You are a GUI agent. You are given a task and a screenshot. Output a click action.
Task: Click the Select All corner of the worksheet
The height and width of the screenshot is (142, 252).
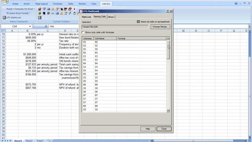coord(3,31)
